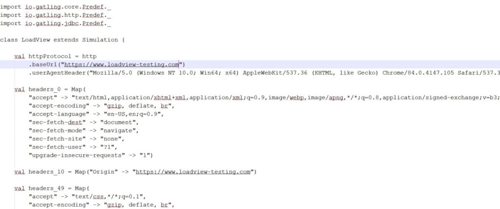Click the Origin header loadview-testing.com URL
This screenshot has height=209, width=500.
[x=194, y=171]
